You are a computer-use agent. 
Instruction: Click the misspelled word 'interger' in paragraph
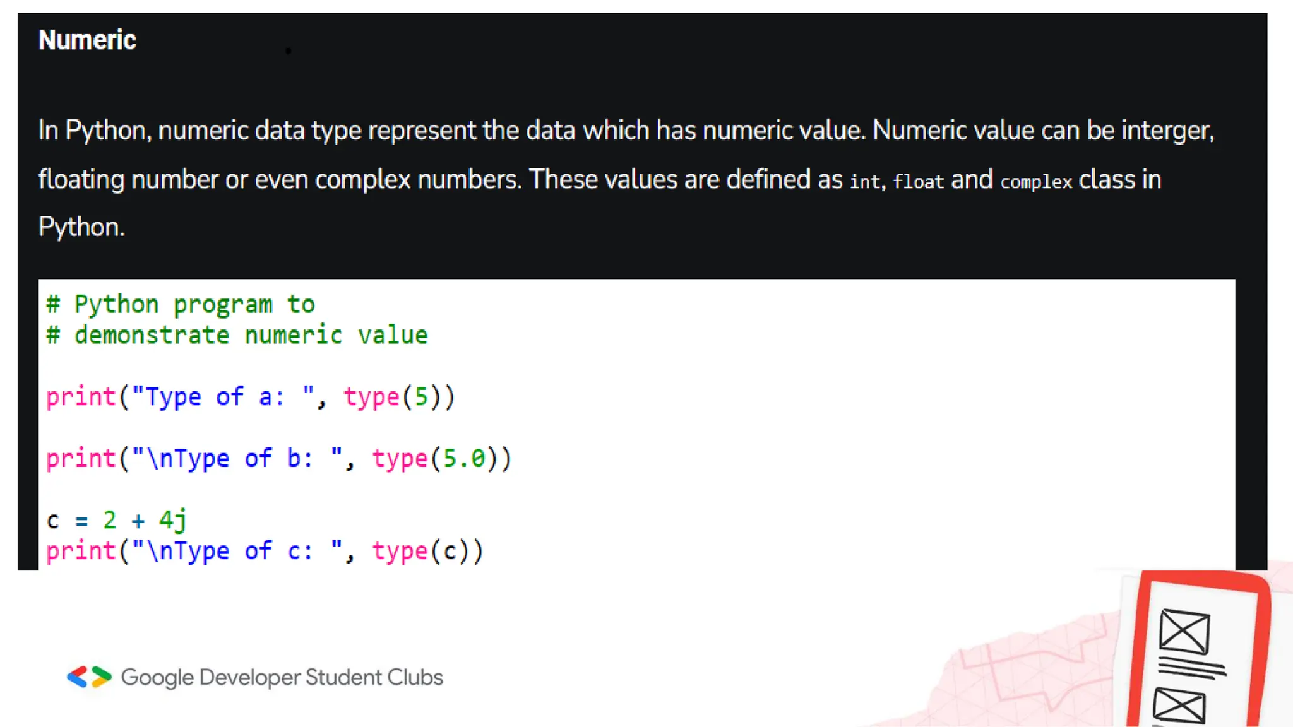point(1167,131)
